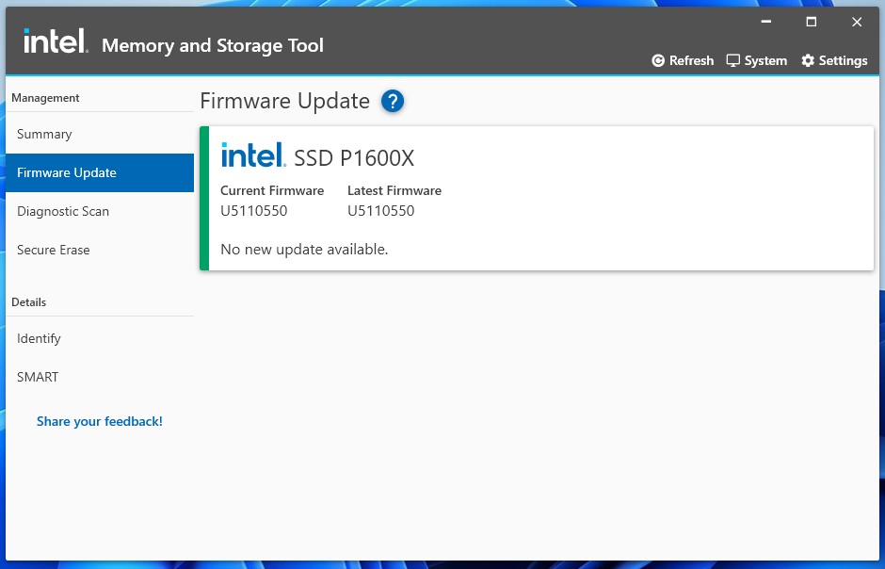Click the Intel logo in header
This screenshot has width=885, height=569.
56,41
